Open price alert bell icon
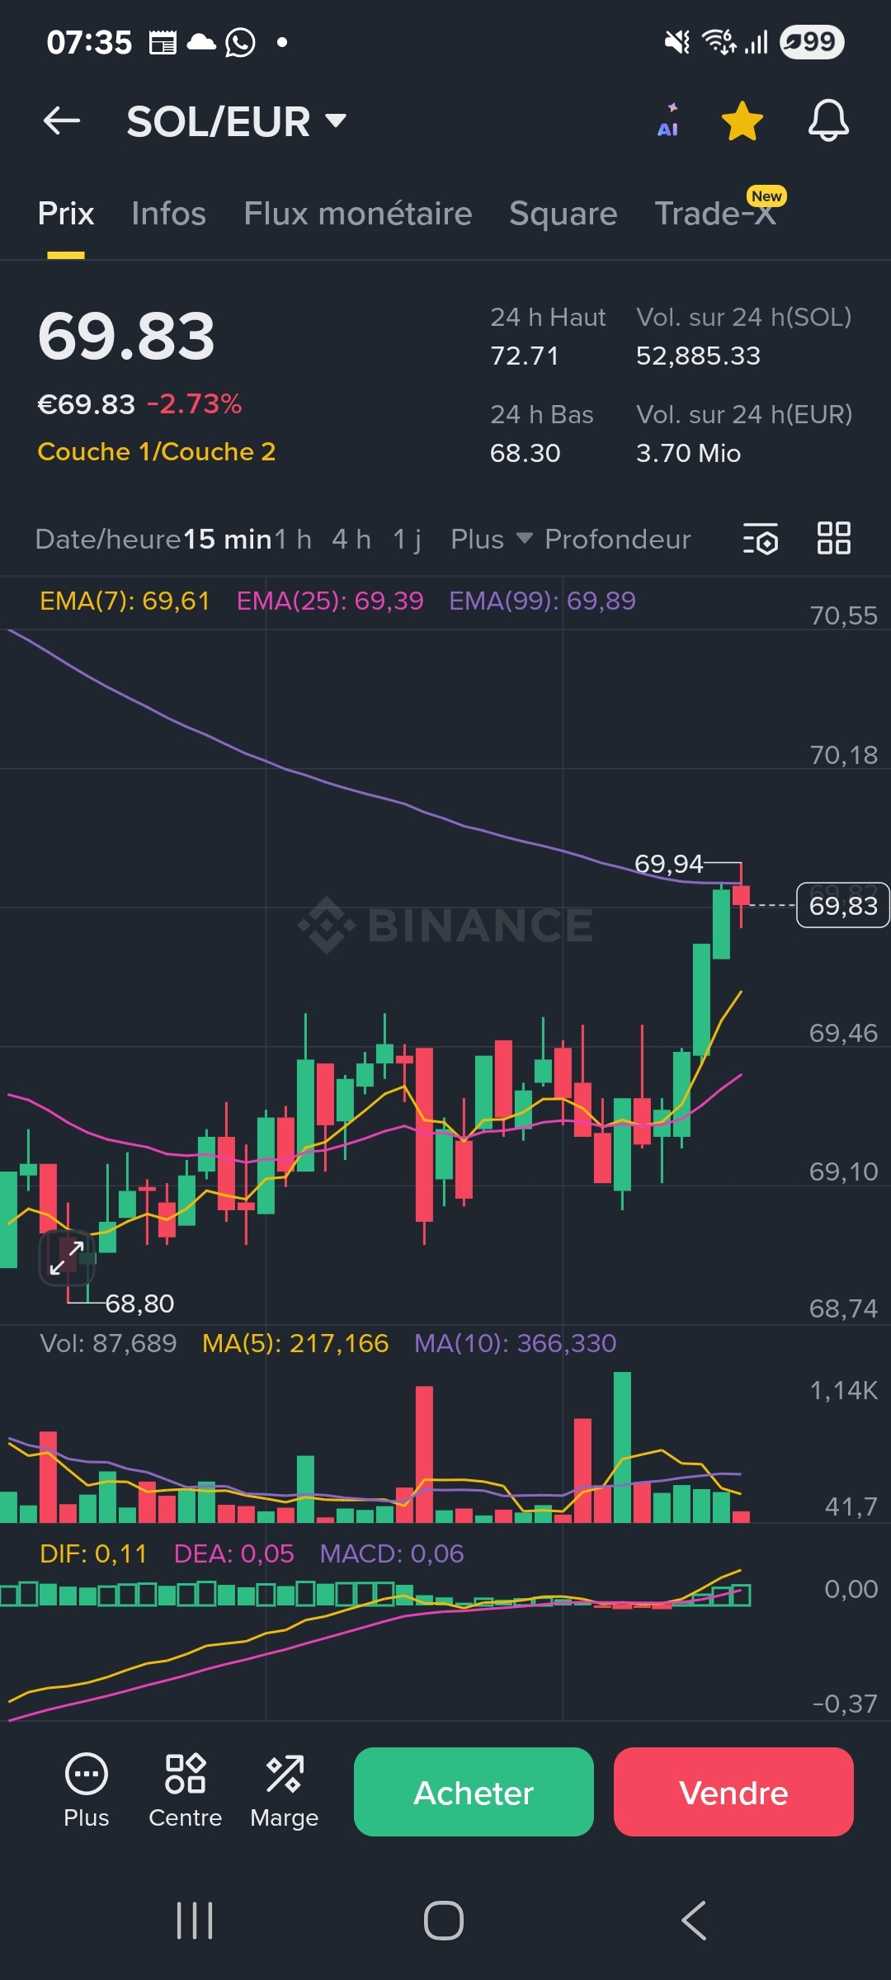The width and height of the screenshot is (891, 1980). click(x=827, y=121)
